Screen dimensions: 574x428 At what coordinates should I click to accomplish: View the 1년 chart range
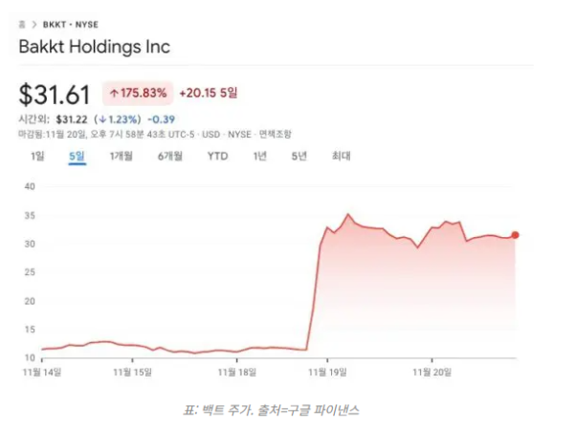point(259,156)
